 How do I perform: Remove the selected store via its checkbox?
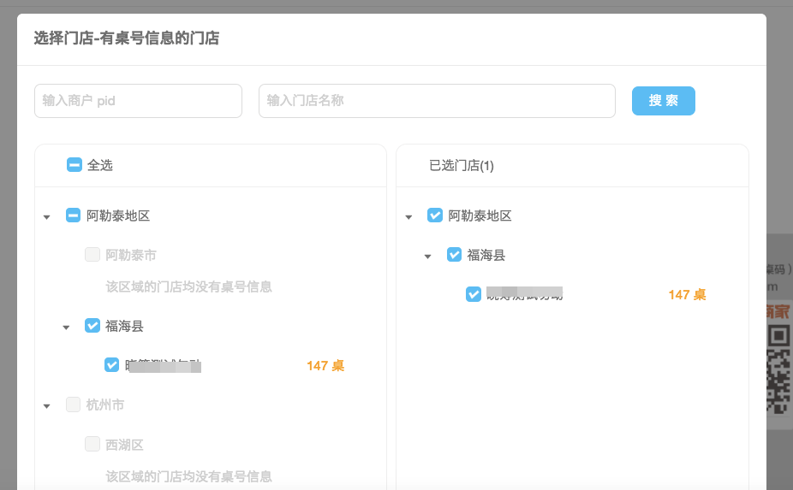(474, 294)
